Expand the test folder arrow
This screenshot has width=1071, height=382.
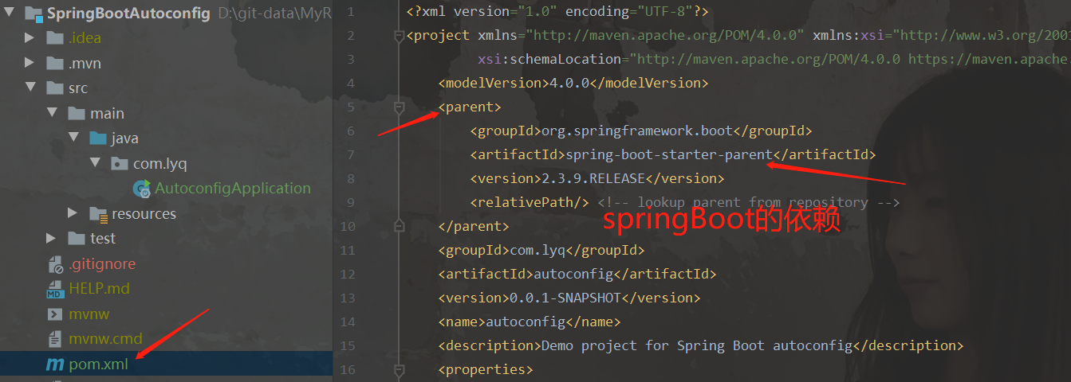coord(52,238)
